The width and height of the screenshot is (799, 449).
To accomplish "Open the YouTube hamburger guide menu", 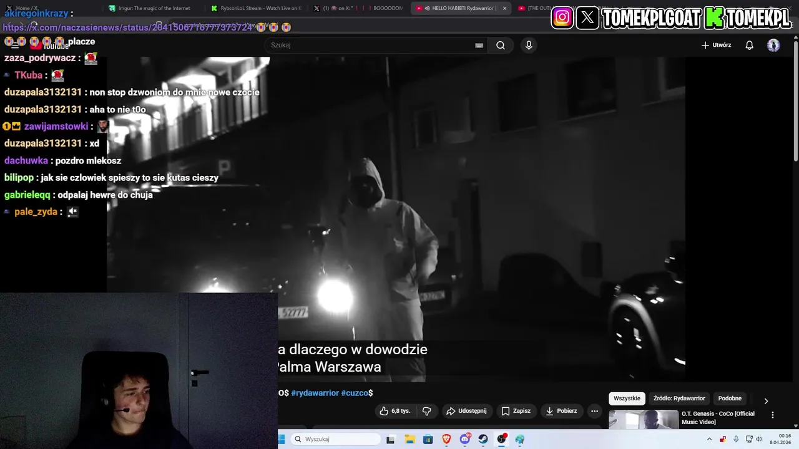I will coord(15,45).
